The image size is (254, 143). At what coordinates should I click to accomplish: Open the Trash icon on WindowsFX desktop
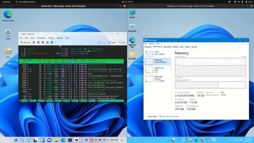(8, 35)
